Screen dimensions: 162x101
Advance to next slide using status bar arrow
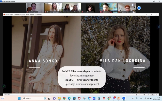(x=139, y=94)
